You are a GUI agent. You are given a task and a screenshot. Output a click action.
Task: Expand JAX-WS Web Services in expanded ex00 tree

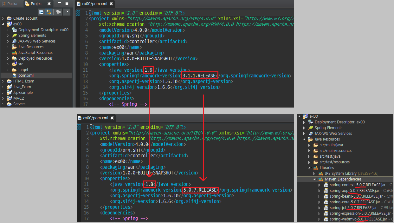pyautogui.click(x=305, y=134)
